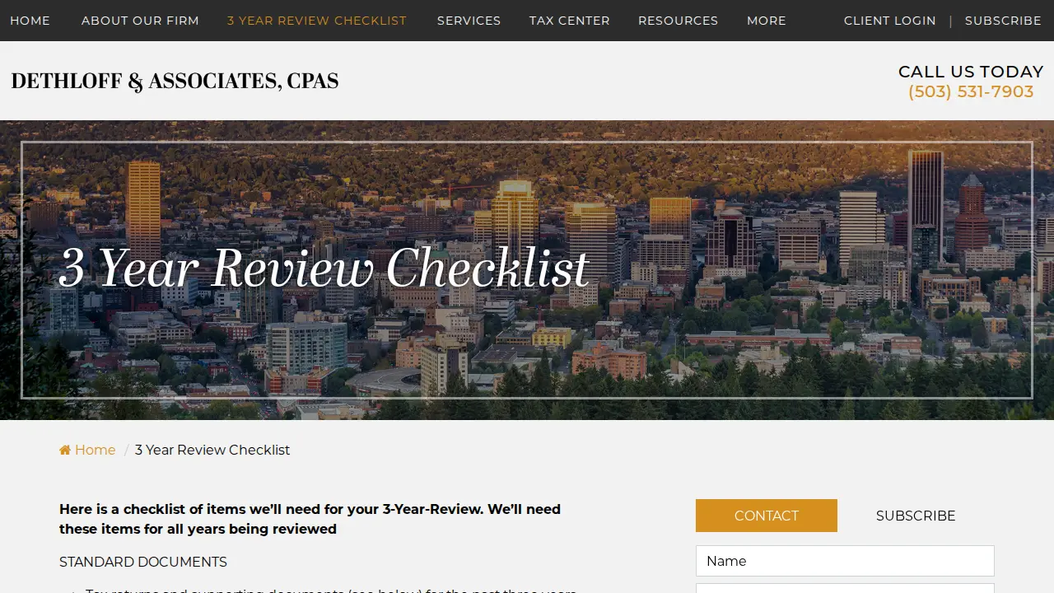The image size is (1054, 593).
Task: Click the home icon in breadcrumb
Action: coord(65,450)
